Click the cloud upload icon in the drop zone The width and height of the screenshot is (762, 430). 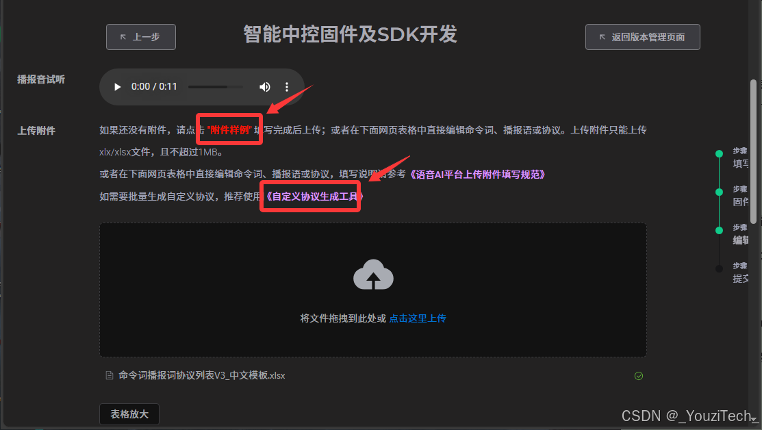(x=373, y=275)
